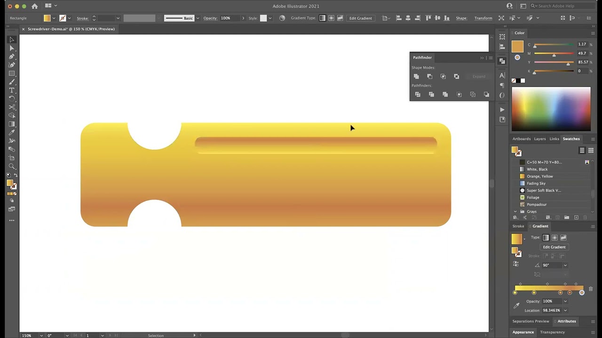The height and width of the screenshot is (338, 602).
Task: Collapse the Pathfinder panel with double arrows
Action: [x=482, y=58]
